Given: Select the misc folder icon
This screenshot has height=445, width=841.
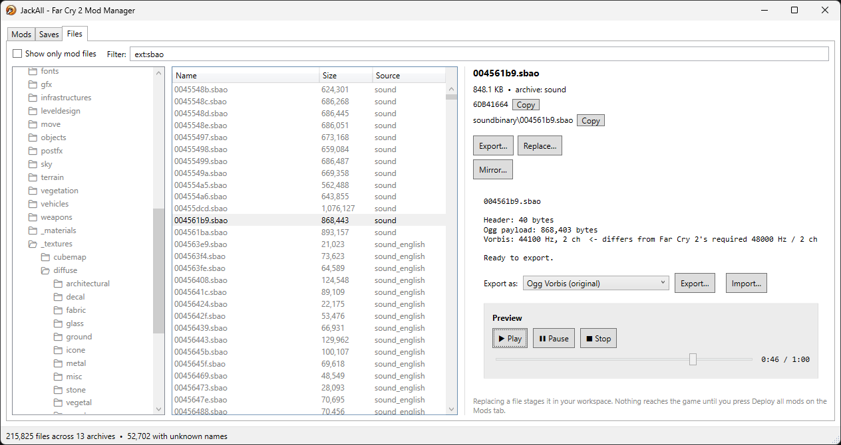Looking at the screenshot, I should [58, 377].
